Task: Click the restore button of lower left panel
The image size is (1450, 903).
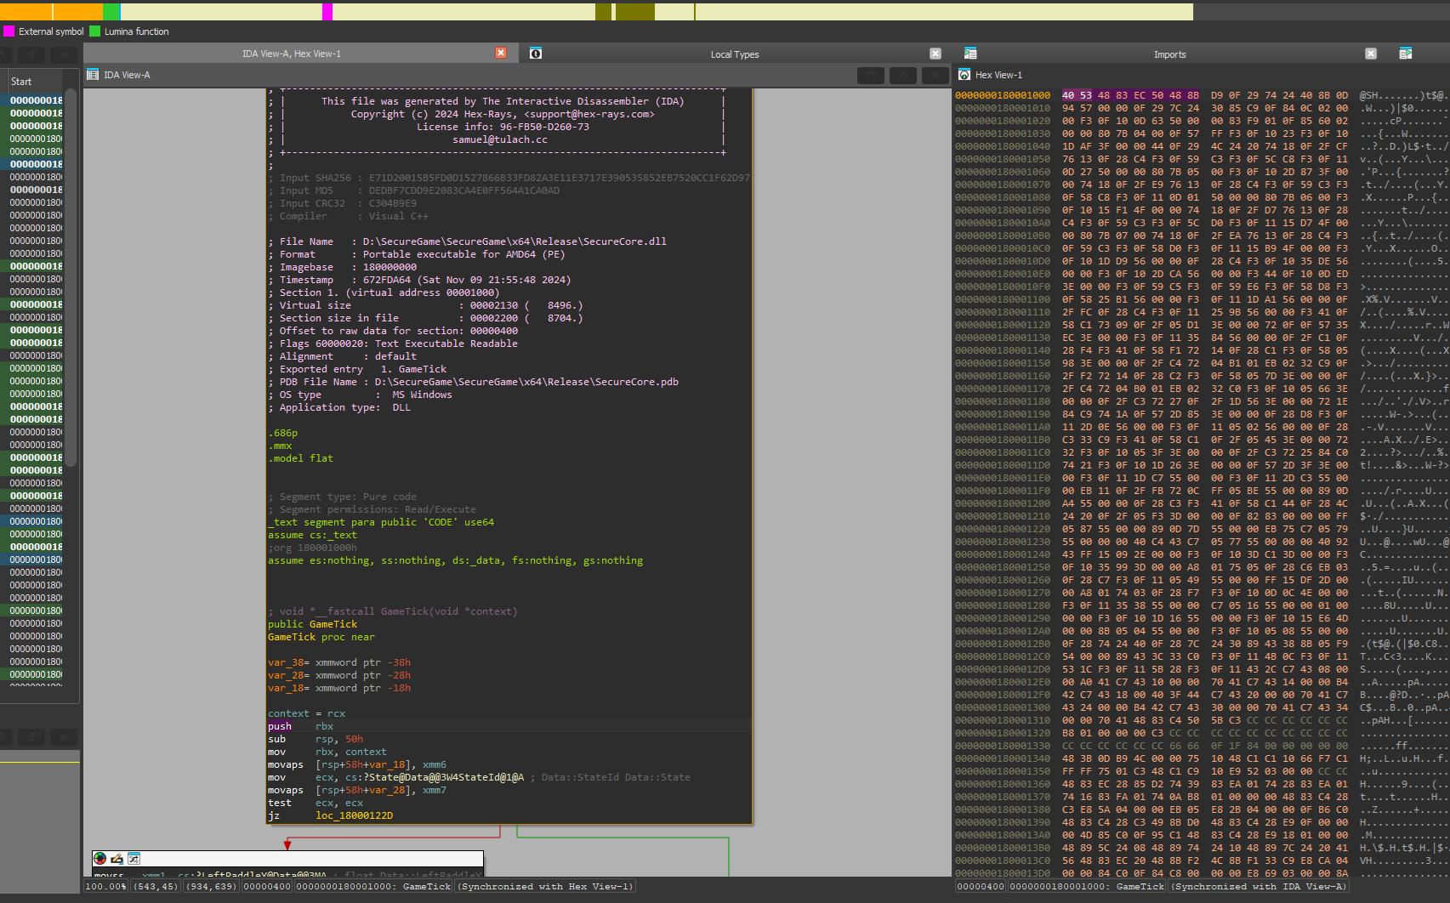Action: click(x=32, y=737)
